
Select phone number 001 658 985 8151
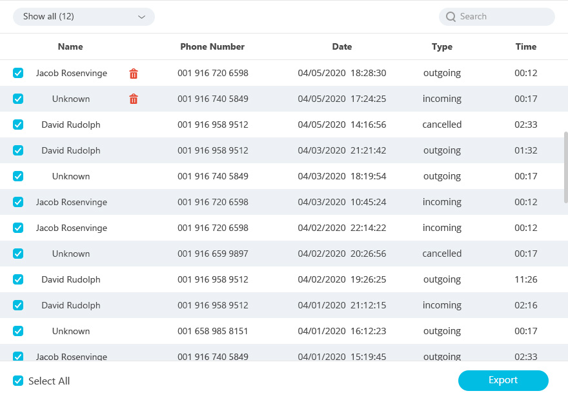click(212, 331)
